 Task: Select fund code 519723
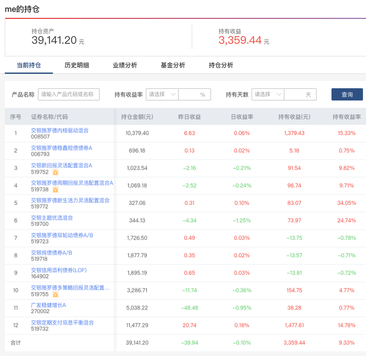40,242
